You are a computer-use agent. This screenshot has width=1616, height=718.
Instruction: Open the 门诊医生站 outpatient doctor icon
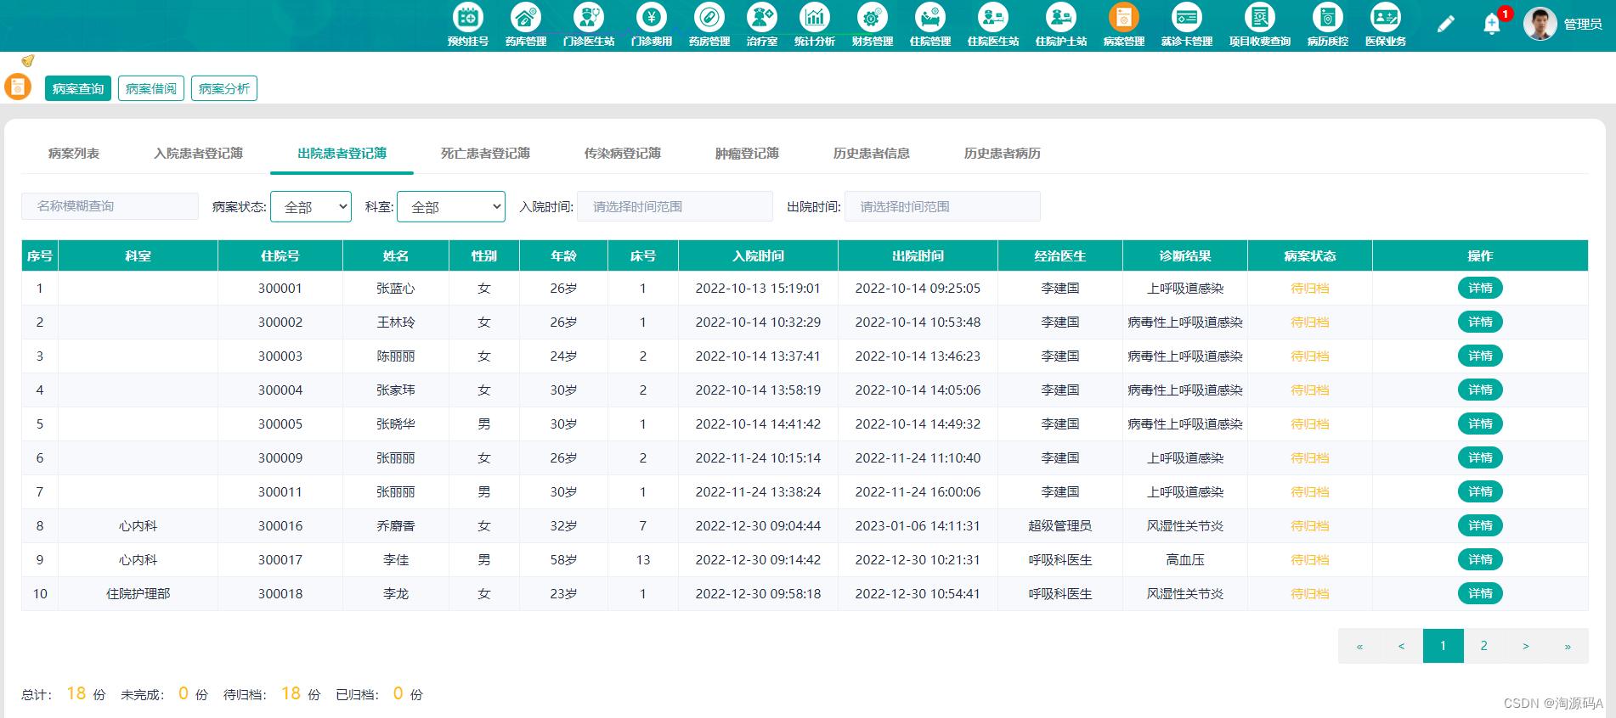tap(589, 17)
